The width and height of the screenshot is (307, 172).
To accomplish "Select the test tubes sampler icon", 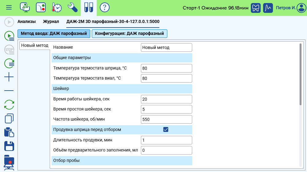I will (x=89, y=7).
